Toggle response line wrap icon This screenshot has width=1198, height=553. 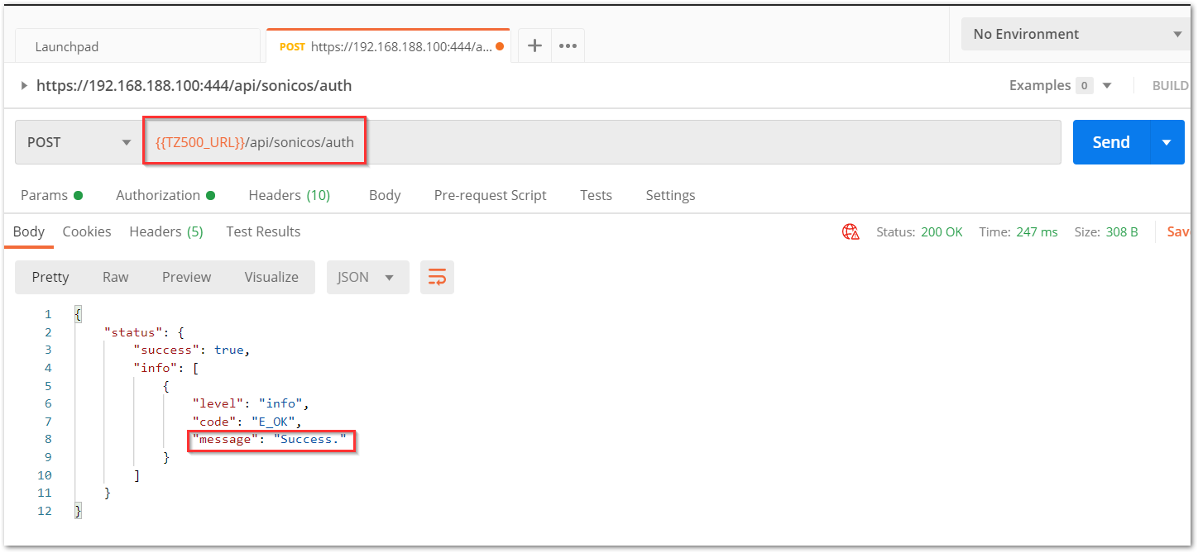point(437,277)
